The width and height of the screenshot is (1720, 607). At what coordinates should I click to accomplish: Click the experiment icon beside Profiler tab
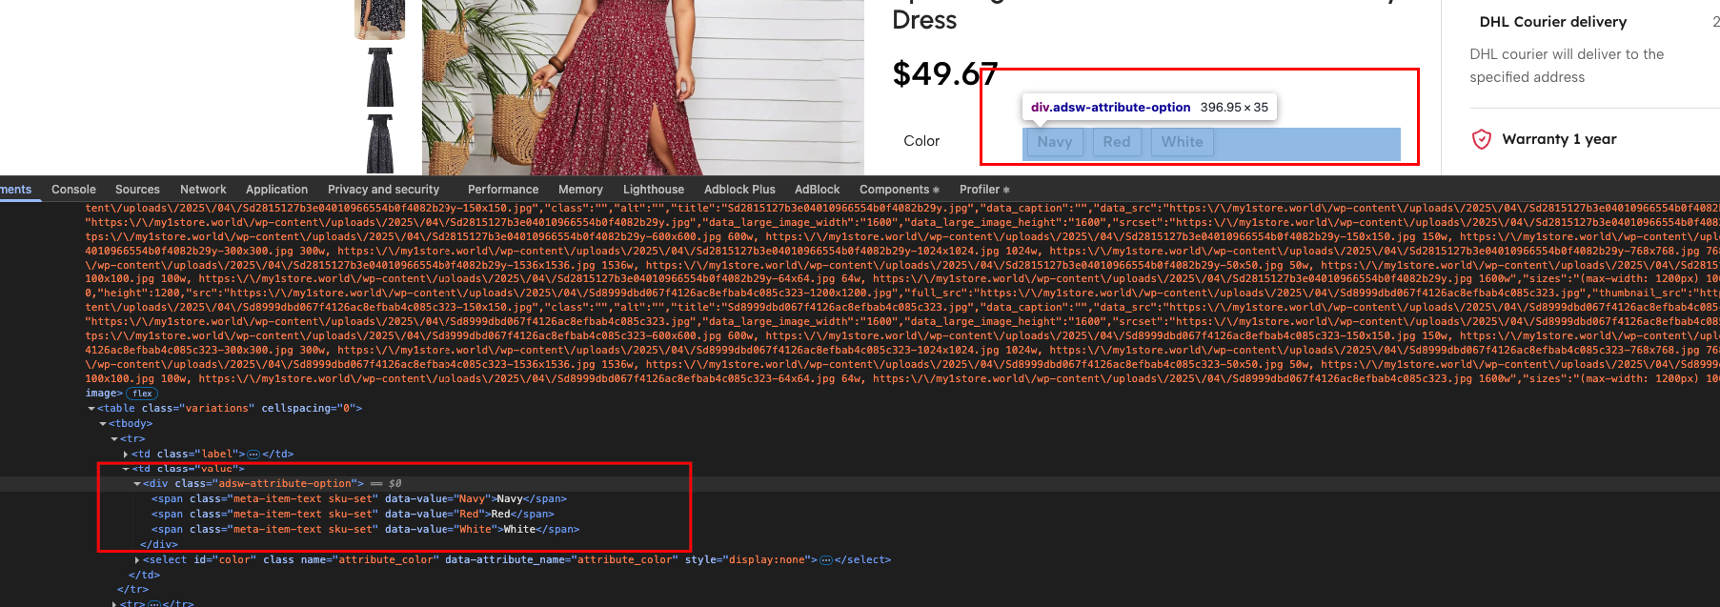click(x=1006, y=191)
